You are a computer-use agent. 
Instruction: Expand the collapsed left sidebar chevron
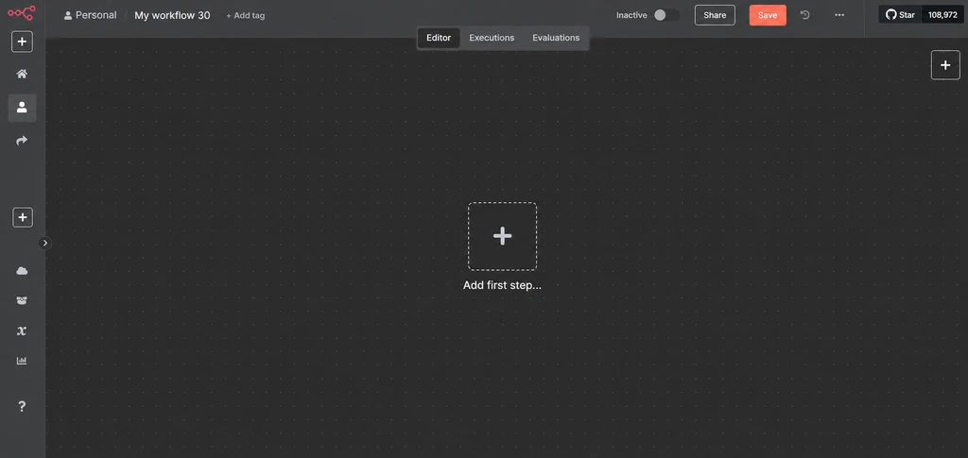tap(44, 243)
